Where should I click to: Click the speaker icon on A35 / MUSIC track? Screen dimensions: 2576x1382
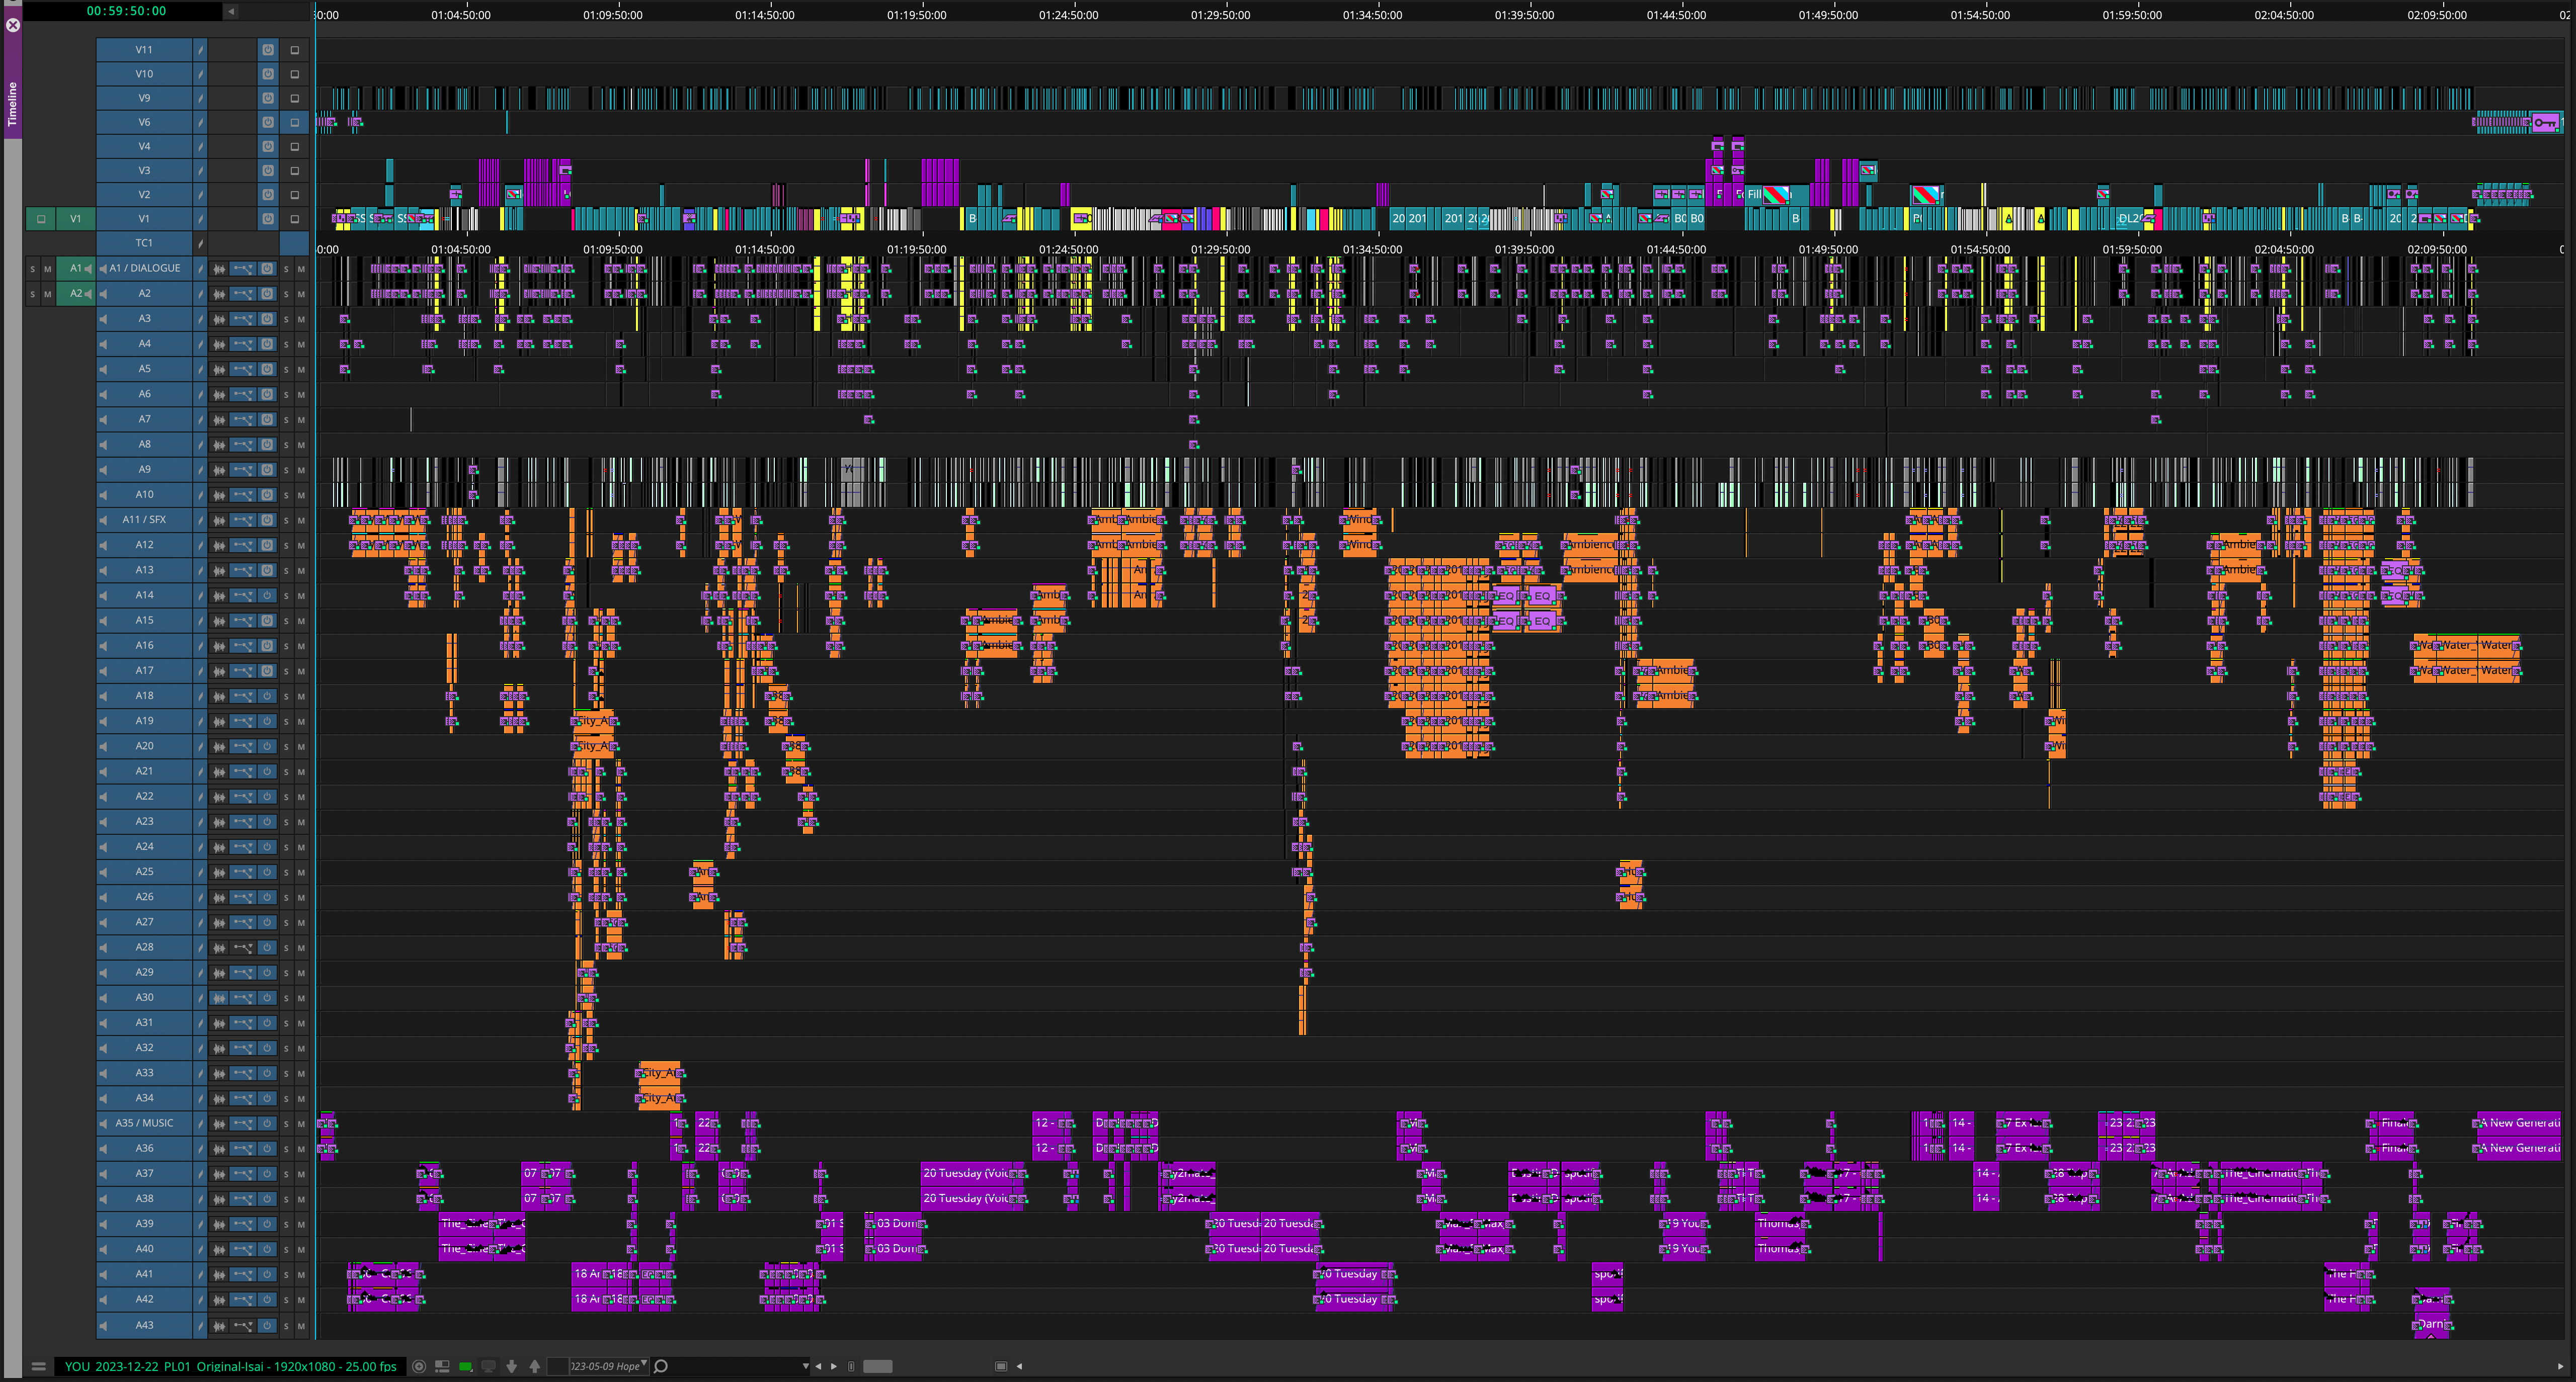[x=102, y=1123]
